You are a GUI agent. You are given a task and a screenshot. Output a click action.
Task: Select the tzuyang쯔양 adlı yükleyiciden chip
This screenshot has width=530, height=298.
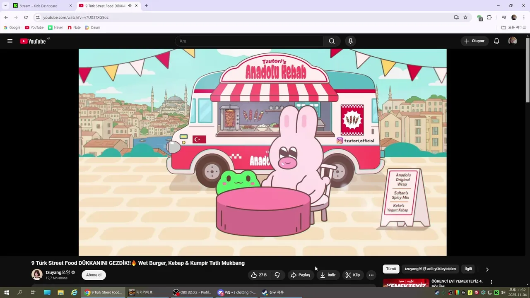click(x=430, y=269)
